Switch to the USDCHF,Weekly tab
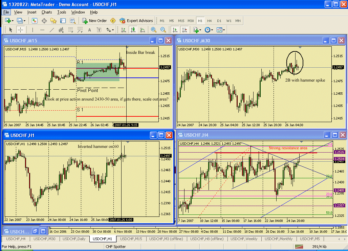 click(244, 239)
